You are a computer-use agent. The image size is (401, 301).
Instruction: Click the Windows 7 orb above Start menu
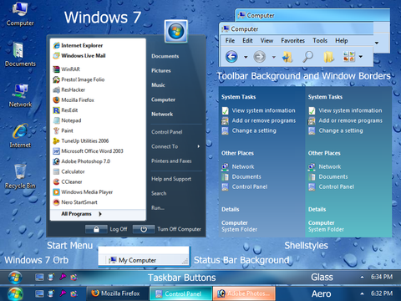(x=175, y=31)
